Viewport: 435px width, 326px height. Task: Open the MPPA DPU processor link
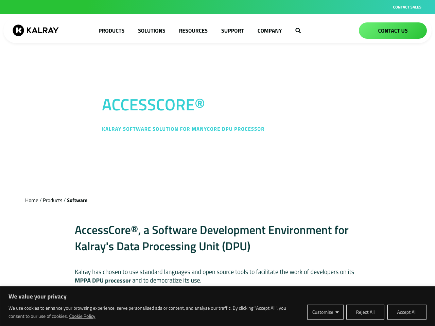[x=103, y=280]
